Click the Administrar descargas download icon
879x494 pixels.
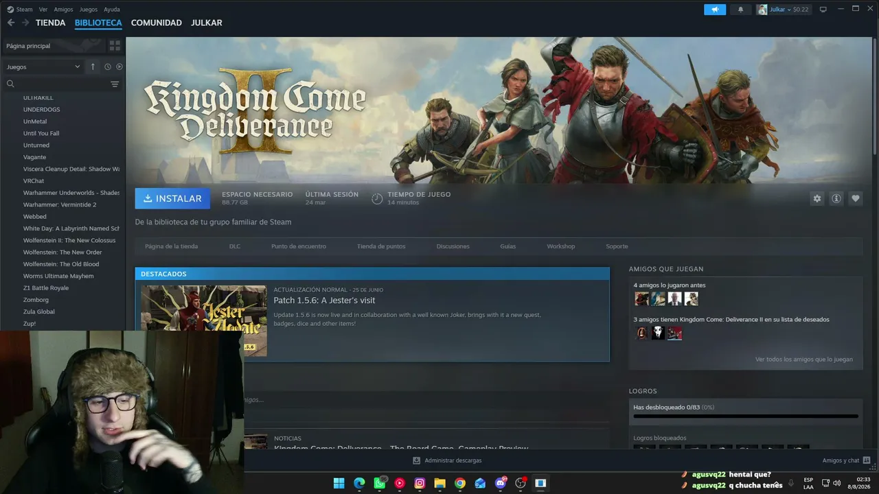pyautogui.click(x=416, y=460)
